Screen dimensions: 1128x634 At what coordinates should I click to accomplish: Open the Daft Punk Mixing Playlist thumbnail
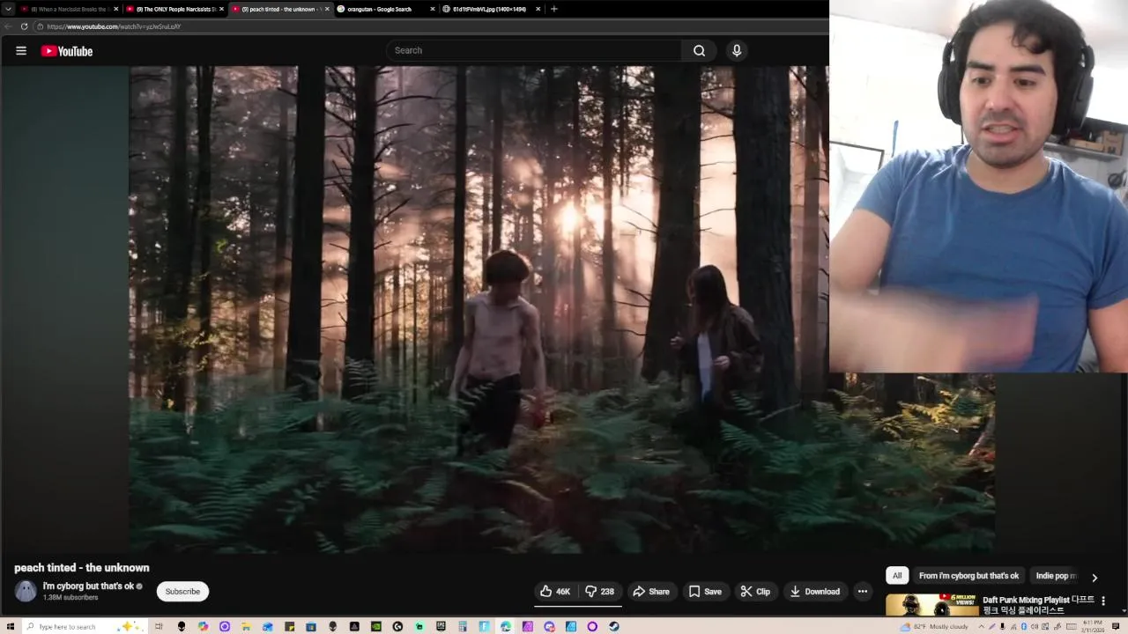pos(931,606)
